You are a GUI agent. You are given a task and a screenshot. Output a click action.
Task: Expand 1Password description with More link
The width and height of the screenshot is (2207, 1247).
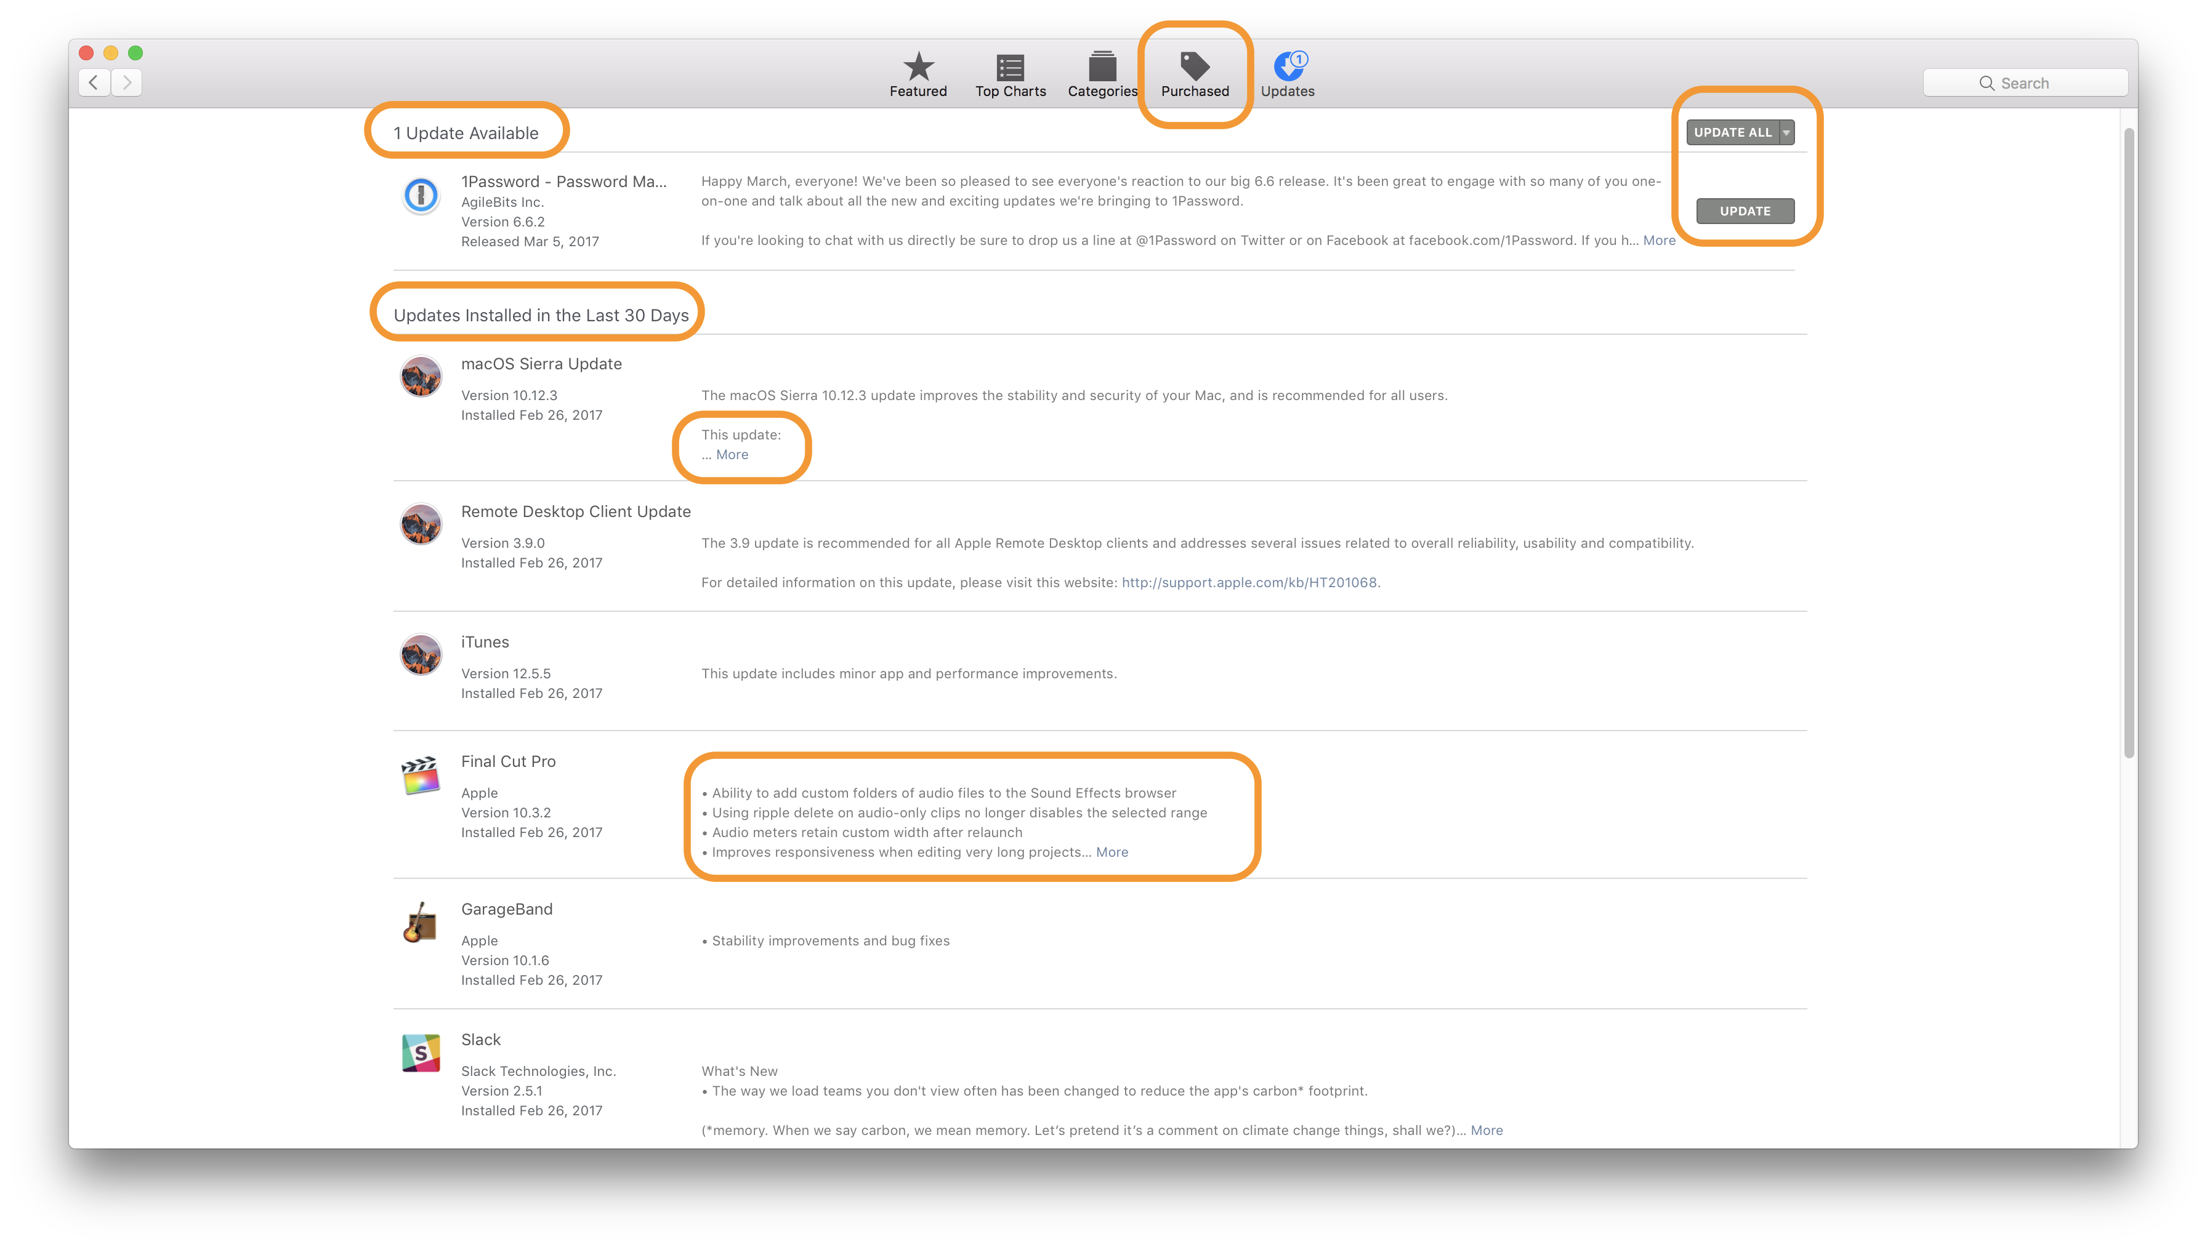[1659, 241]
